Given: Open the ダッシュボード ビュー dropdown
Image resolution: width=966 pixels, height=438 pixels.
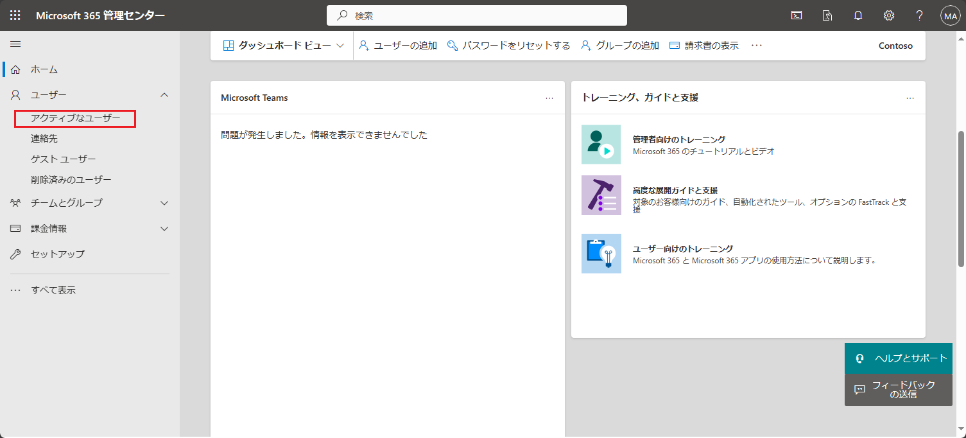Looking at the screenshot, I should point(284,46).
